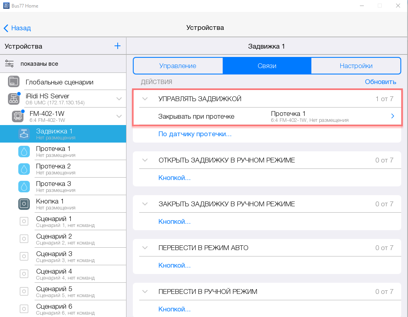Click the Протечка 2 water drop icon
Image resolution: width=408 pixels, height=317 pixels.
(x=24, y=169)
